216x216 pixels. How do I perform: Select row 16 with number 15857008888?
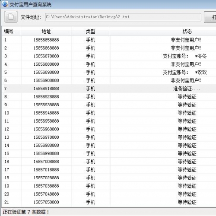coord(109,162)
